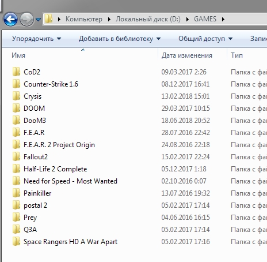Expand the arrow after GAMES breadcrumb
The width and height of the screenshot is (267, 262).
[223, 19]
